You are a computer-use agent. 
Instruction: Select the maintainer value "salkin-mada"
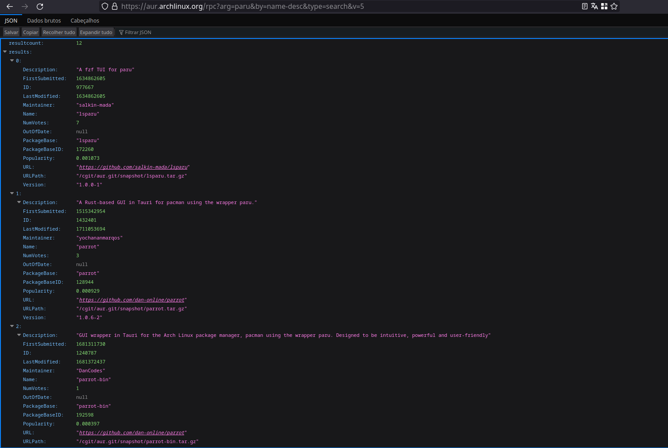[x=95, y=105]
